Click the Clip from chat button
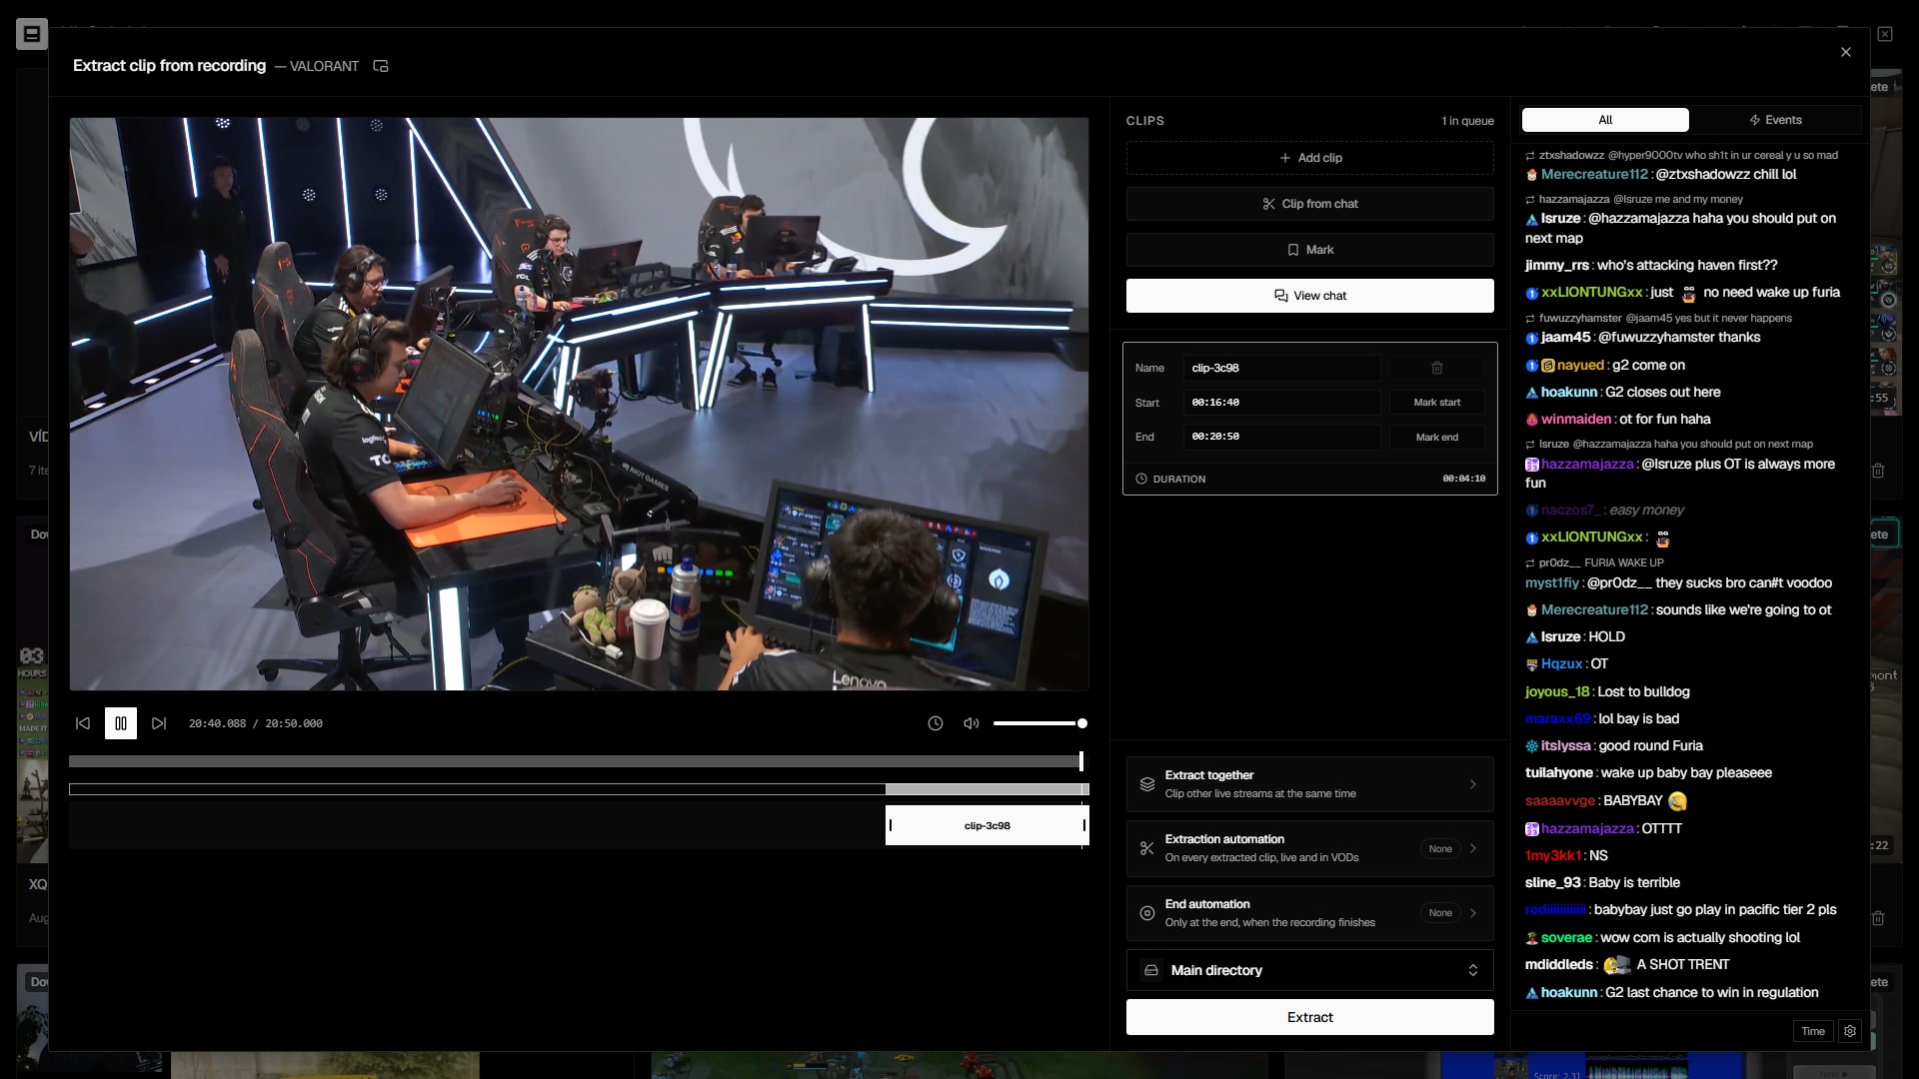Viewport: 1919px width, 1079px height. click(1310, 204)
